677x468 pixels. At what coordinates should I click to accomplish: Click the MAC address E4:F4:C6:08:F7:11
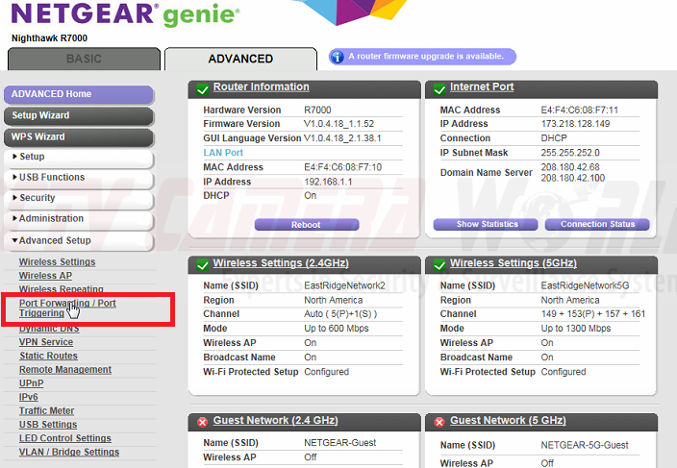580,110
